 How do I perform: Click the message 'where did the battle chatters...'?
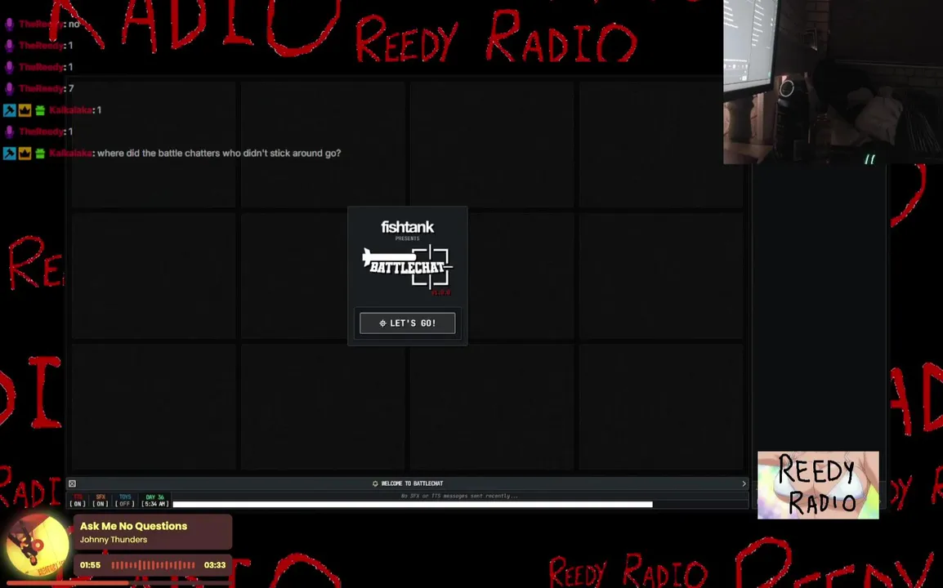219,154
